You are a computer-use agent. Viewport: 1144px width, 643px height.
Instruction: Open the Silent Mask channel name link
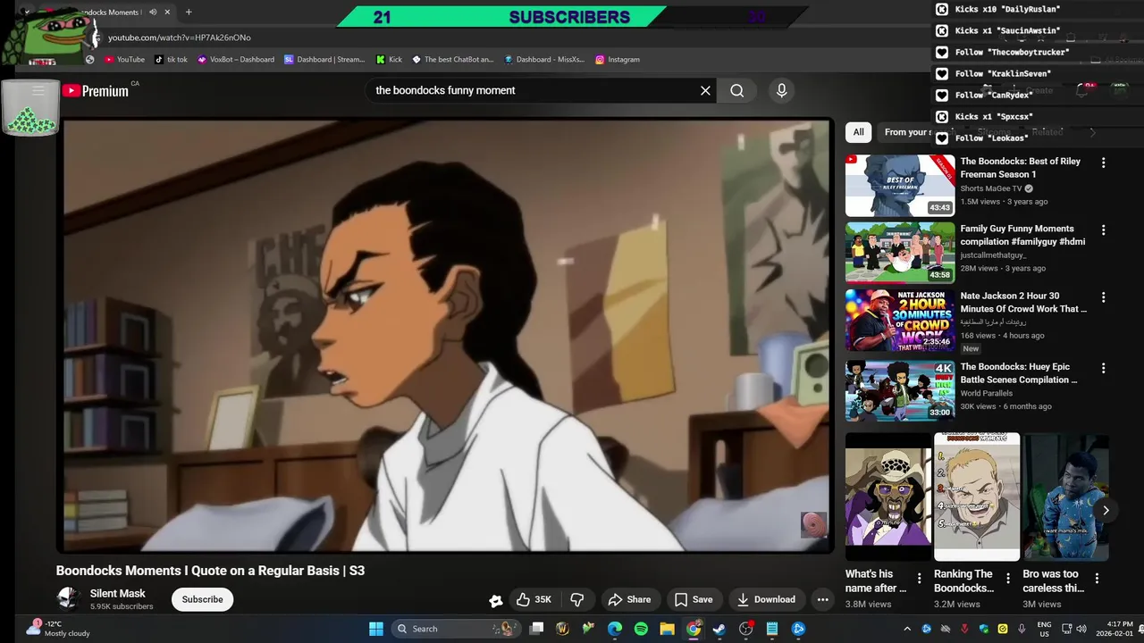coord(117,593)
